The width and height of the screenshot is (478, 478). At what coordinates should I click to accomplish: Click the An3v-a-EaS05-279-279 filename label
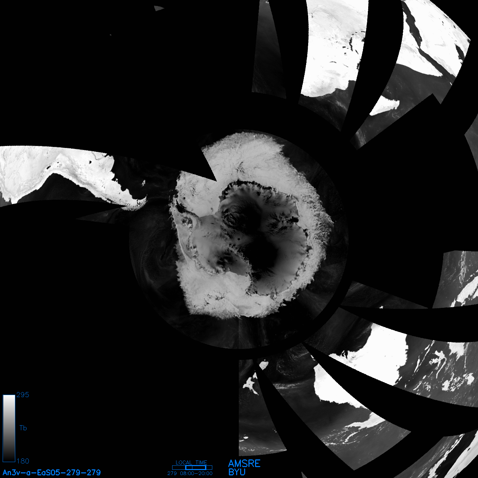[x=52, y=472]
